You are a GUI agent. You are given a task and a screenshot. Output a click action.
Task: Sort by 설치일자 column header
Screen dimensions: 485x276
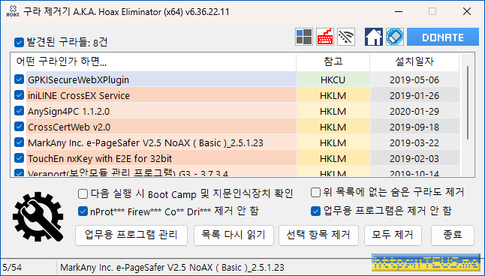tap(414, 62)
